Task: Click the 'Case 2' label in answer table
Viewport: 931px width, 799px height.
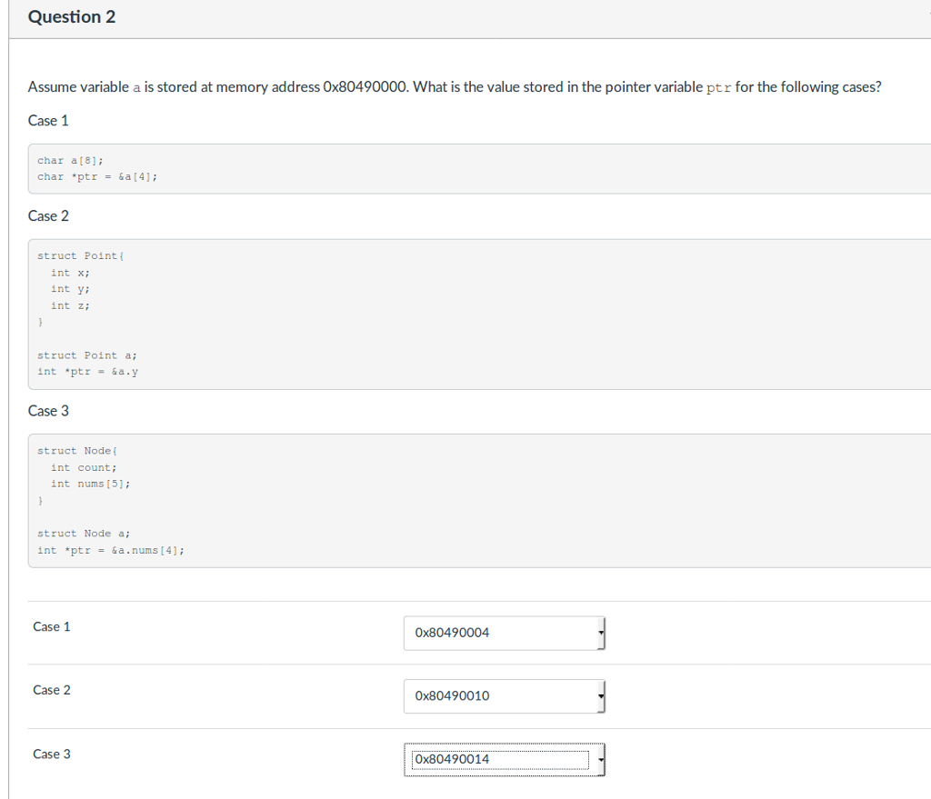Action: [x=52, y=690]
